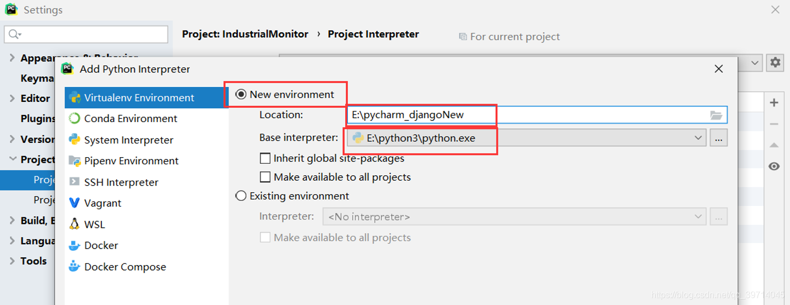Viewport: 790px width, 305px height.
Task: Expand the Editor settings tree node
Action: 12,99
